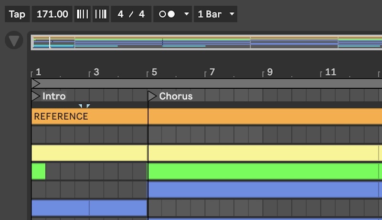
Task: Select the short green clip in Intro
Action: click(x=38, y=171)
